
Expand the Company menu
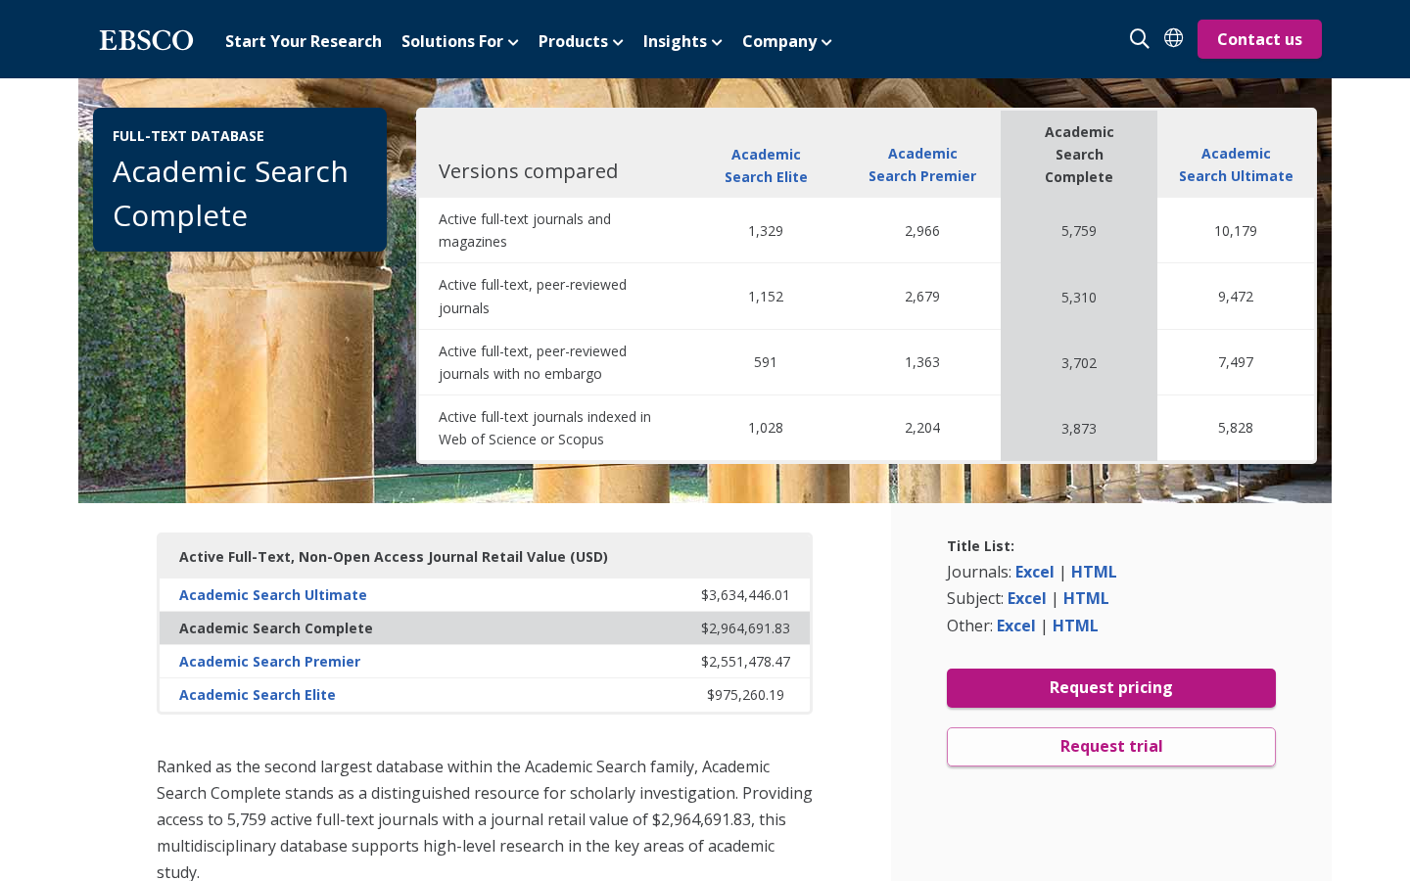tap(787, 41)
